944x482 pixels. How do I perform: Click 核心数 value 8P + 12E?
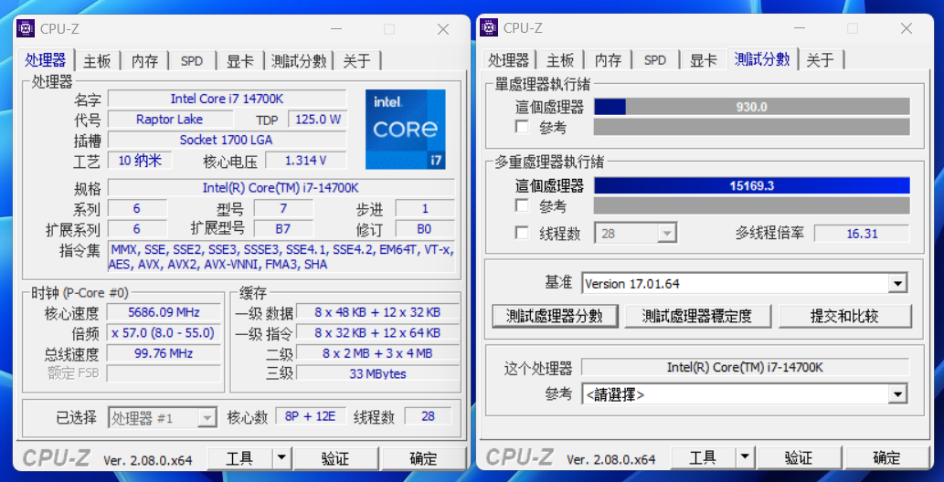(312, 415)
